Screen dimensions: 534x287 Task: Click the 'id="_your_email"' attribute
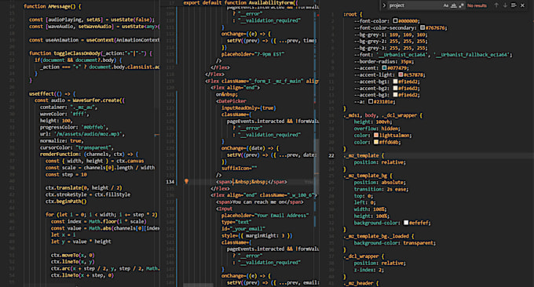click(243, 229)
